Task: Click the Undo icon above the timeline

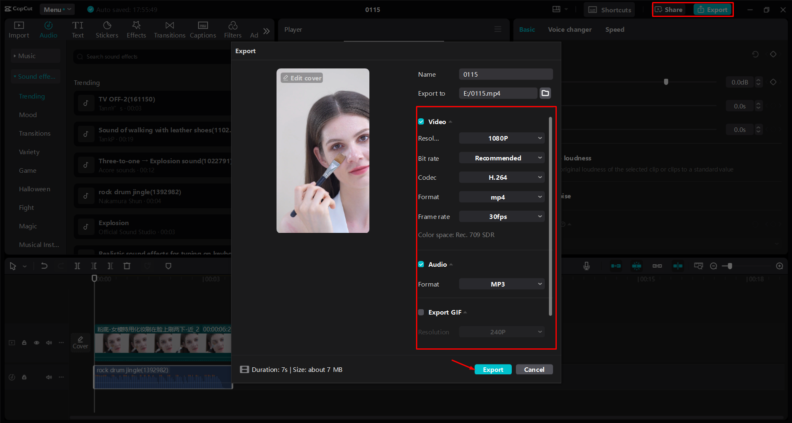Action: [x=44, y=266]
